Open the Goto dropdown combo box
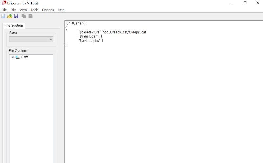Image resolution: width=263 pixels, height=163 pixels. point(31,39)
